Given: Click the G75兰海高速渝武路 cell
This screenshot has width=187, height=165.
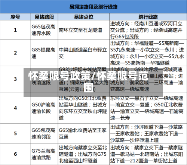Looking at the screenshot, I should (45, 154).
